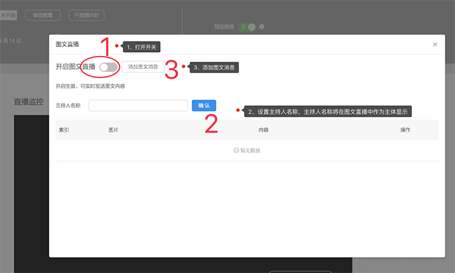Image resolution: width=455 pixels, height=273 pixels.
Task: Focus the 主持人名称 text field
Action: [138, 105]
